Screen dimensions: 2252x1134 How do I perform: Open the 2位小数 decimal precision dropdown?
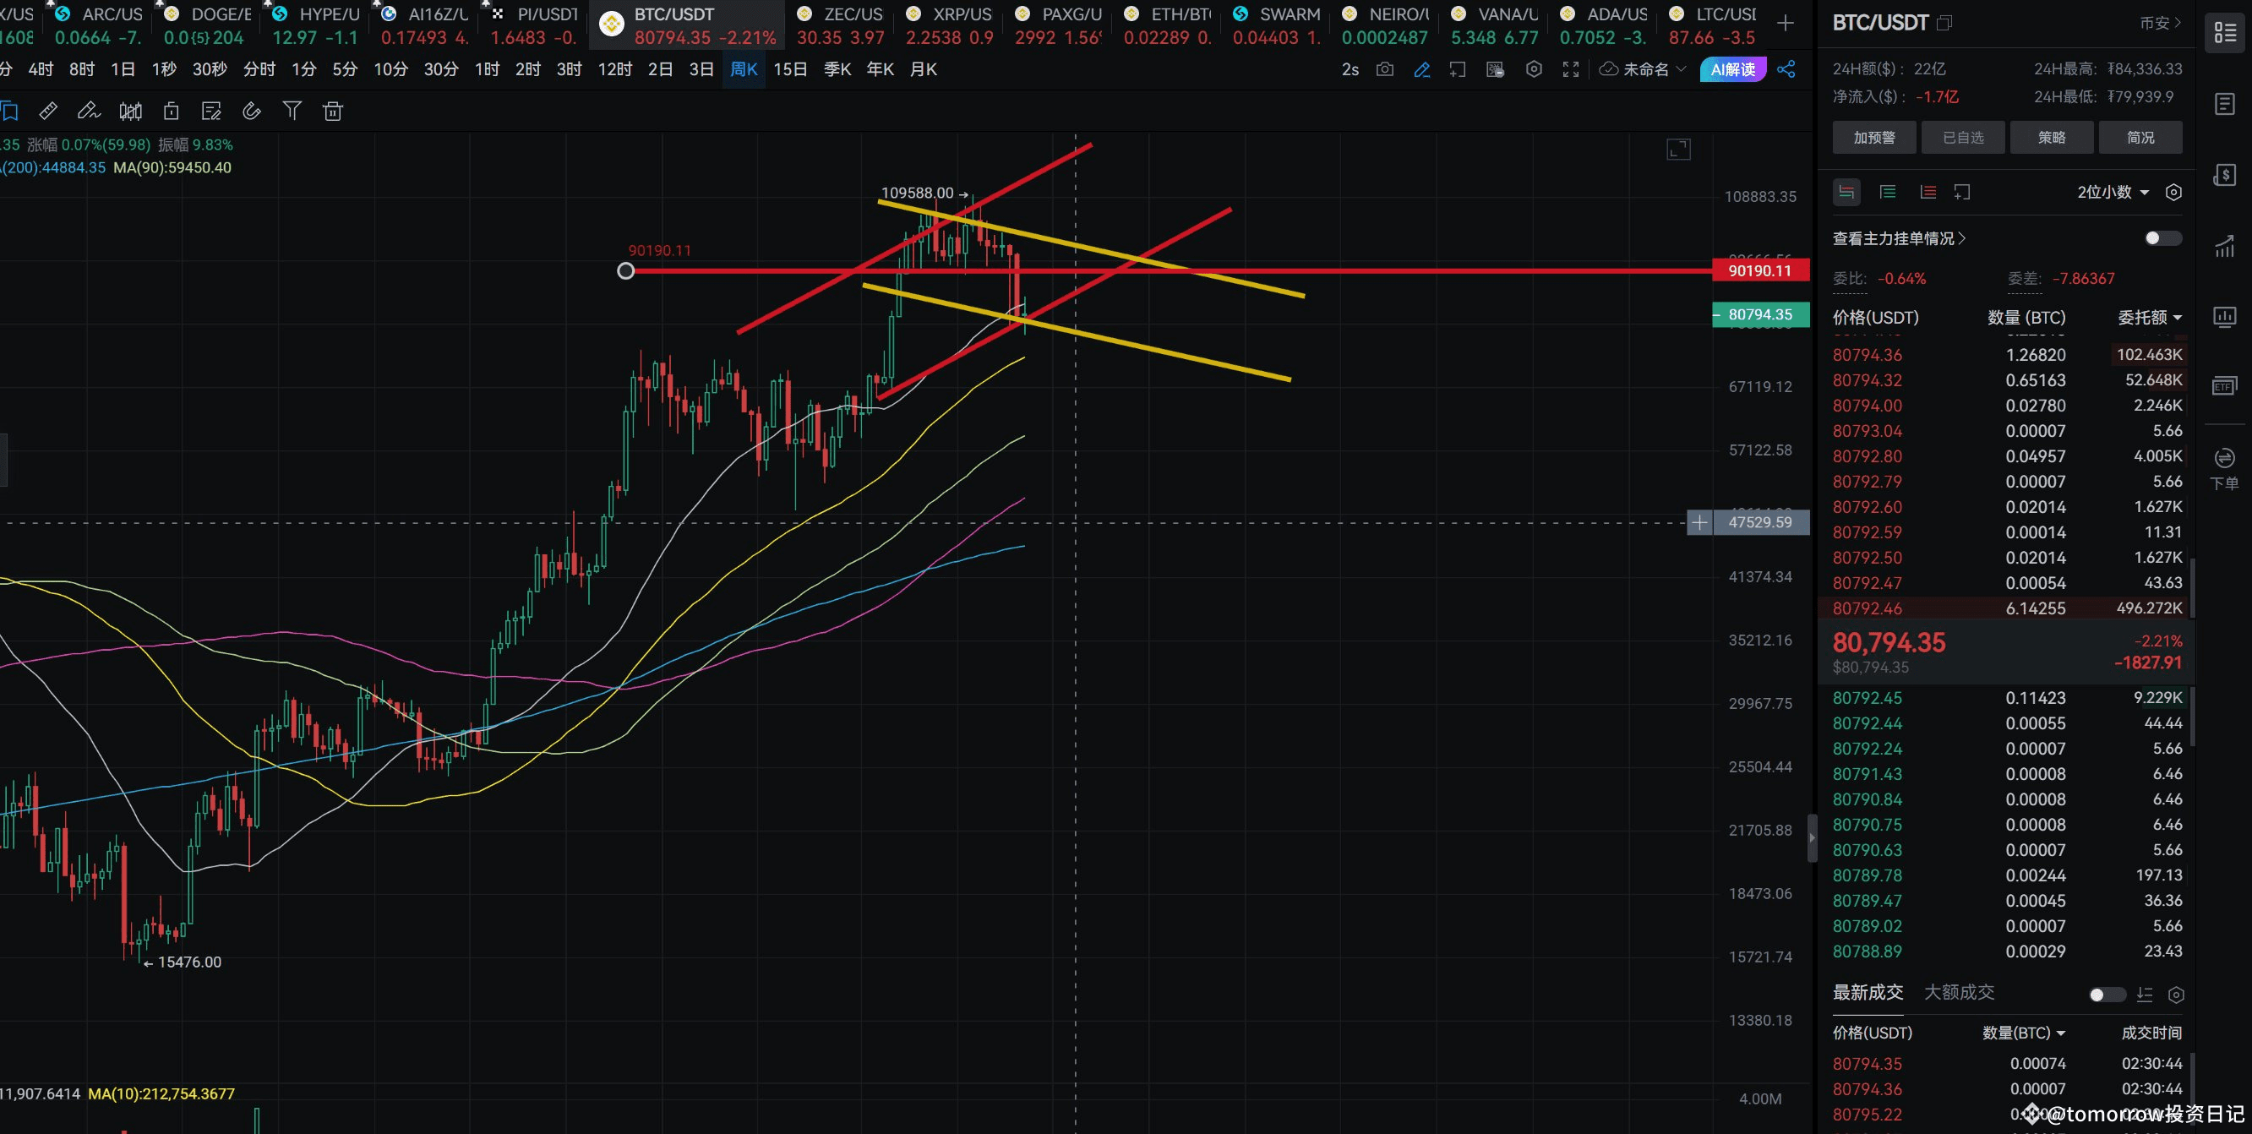pos(2110,192)
